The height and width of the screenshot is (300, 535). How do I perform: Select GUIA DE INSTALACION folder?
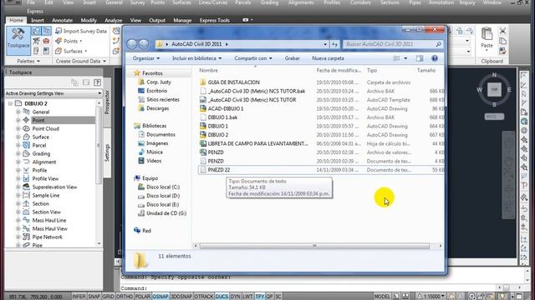(234, 82)
